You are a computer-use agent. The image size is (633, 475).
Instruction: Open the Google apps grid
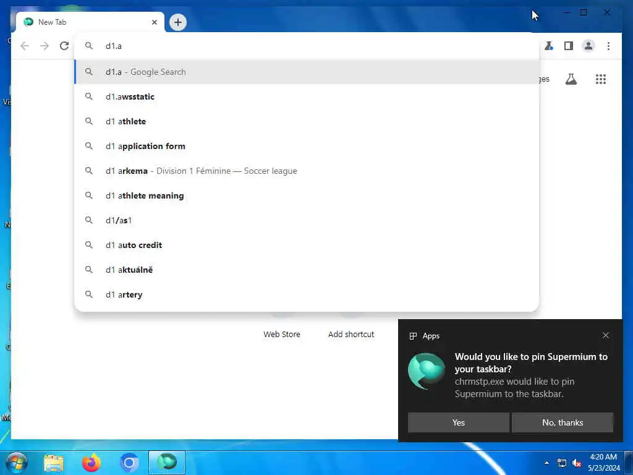601,79
